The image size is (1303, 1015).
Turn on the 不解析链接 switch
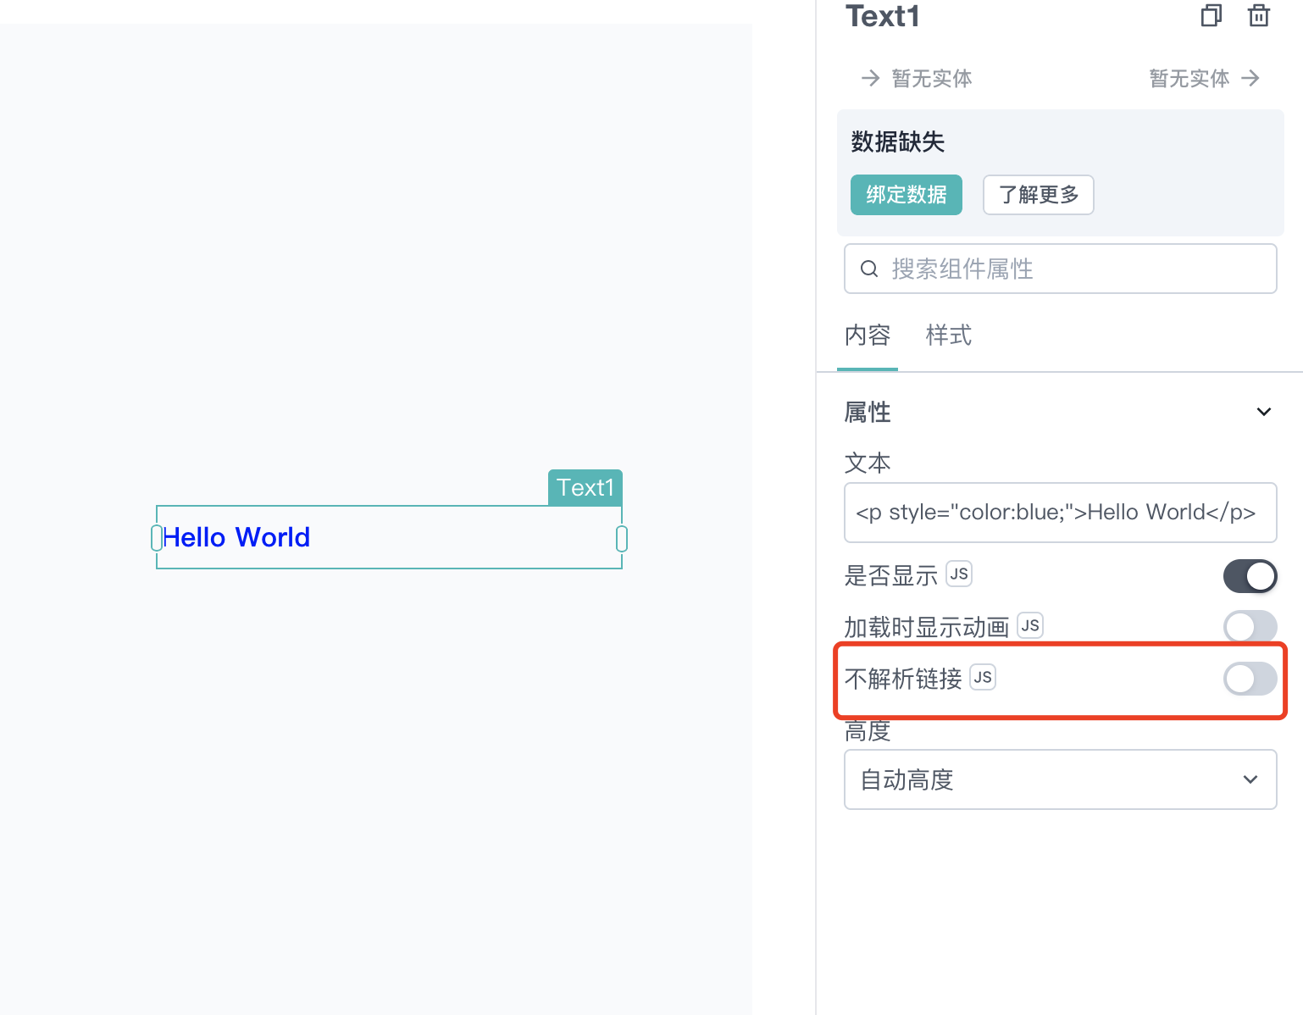click(x=1250, y=679)
